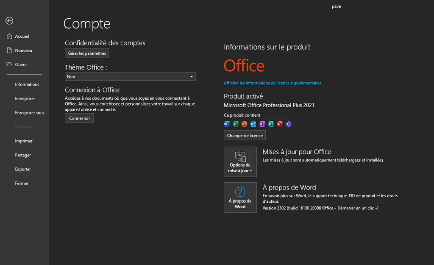This screenshot has width=434, height=265.
Task: Select Enregistrer sous in the sidebar
Action: tap(30, 113)
